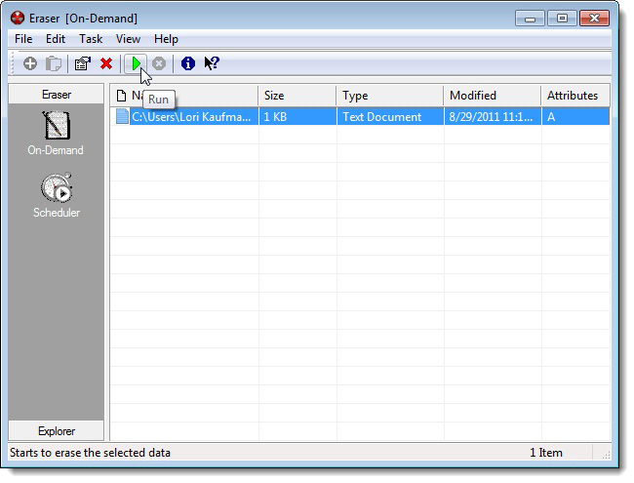Sort by the Size column header
Viewport: 634px width, 483px height.
click(297, 96)
